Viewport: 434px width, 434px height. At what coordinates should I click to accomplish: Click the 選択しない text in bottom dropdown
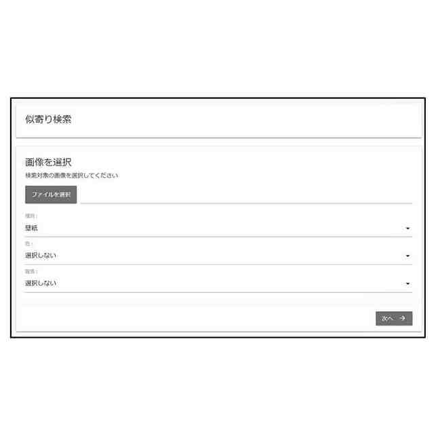pos(41,283)
